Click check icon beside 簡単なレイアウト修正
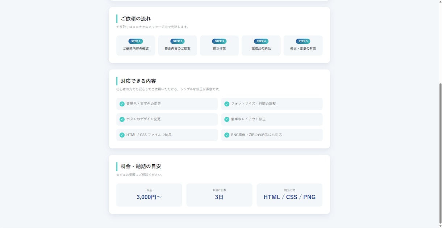This screenshot has height=228, width=442. coord(227,119)
